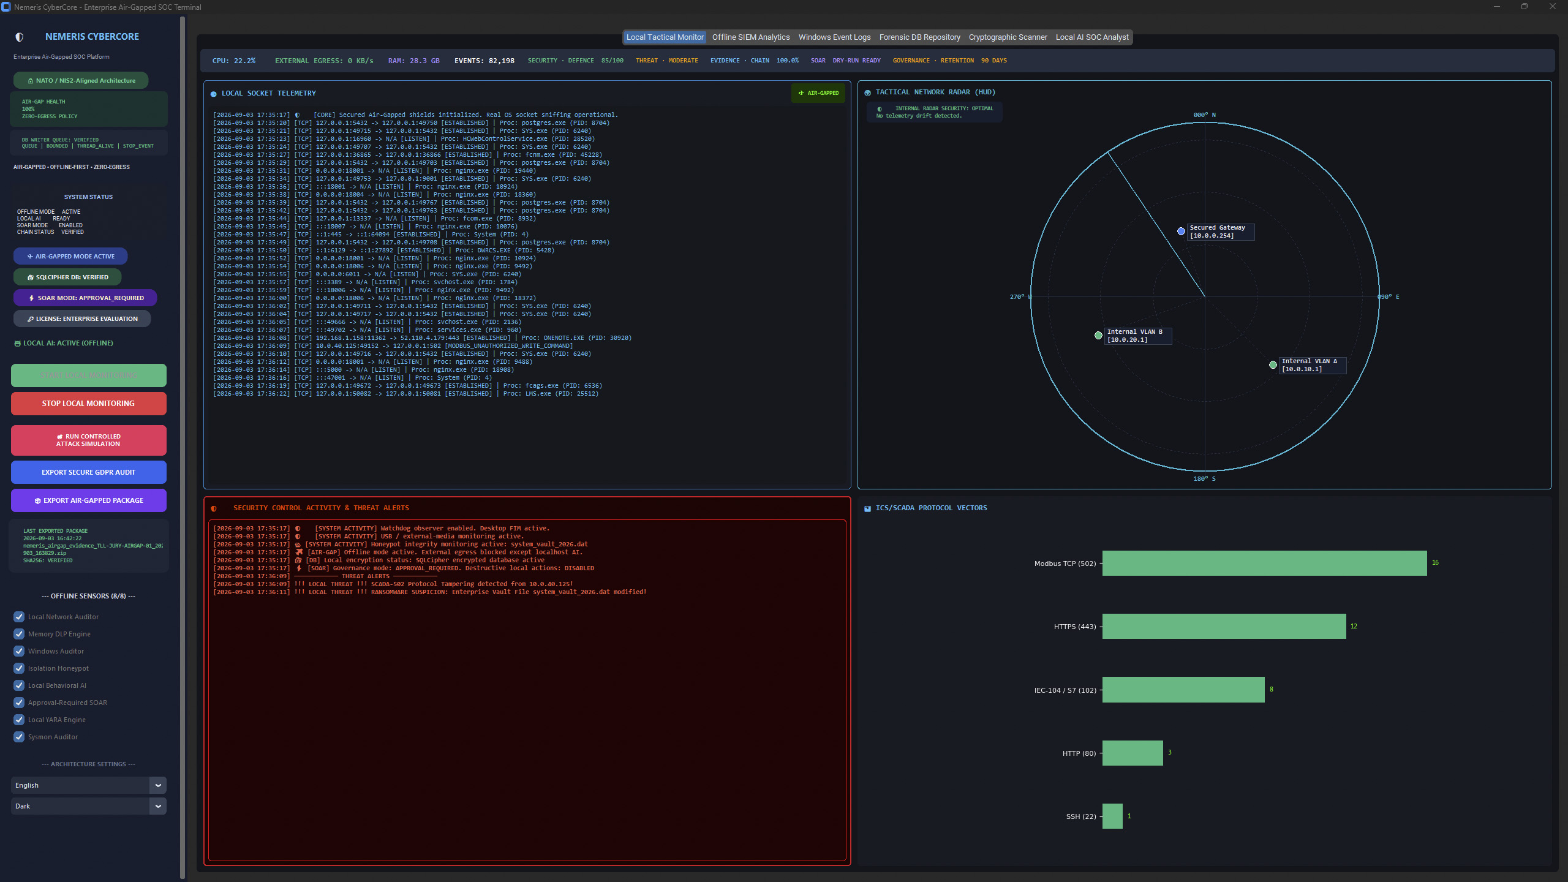Viewport: 1568px width, 882px height.
Task: Click the IEC-104 / S7 (102) bar
Action: (x=1183, y=690)
